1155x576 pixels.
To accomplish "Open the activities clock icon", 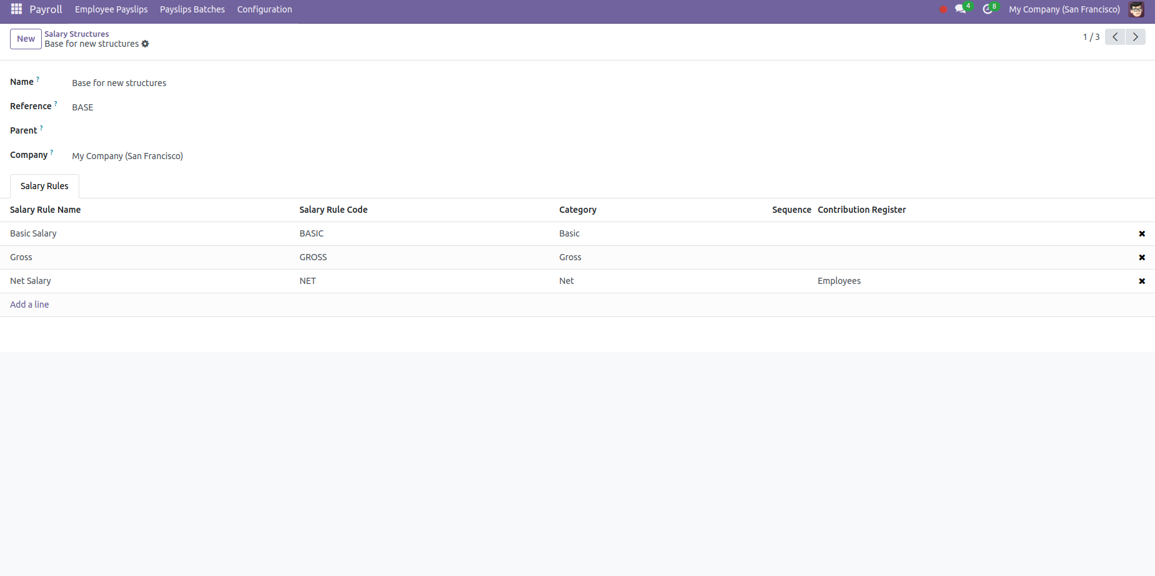I will (x=988, y=9).
